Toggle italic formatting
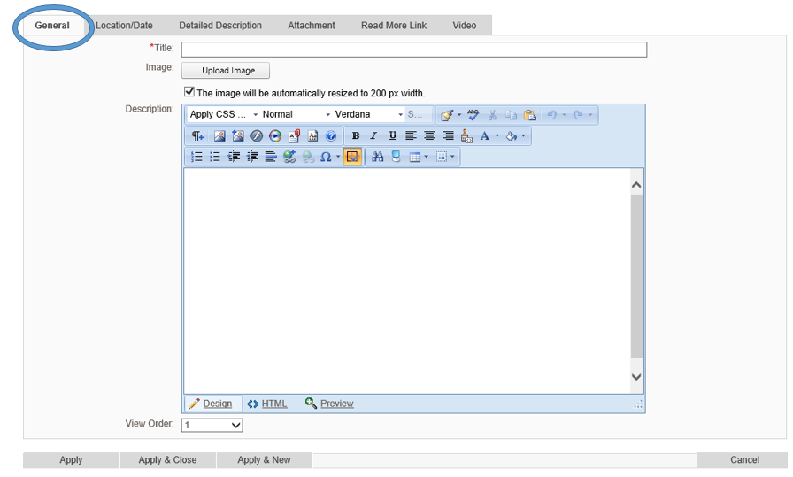 click(x=373, y=135)
